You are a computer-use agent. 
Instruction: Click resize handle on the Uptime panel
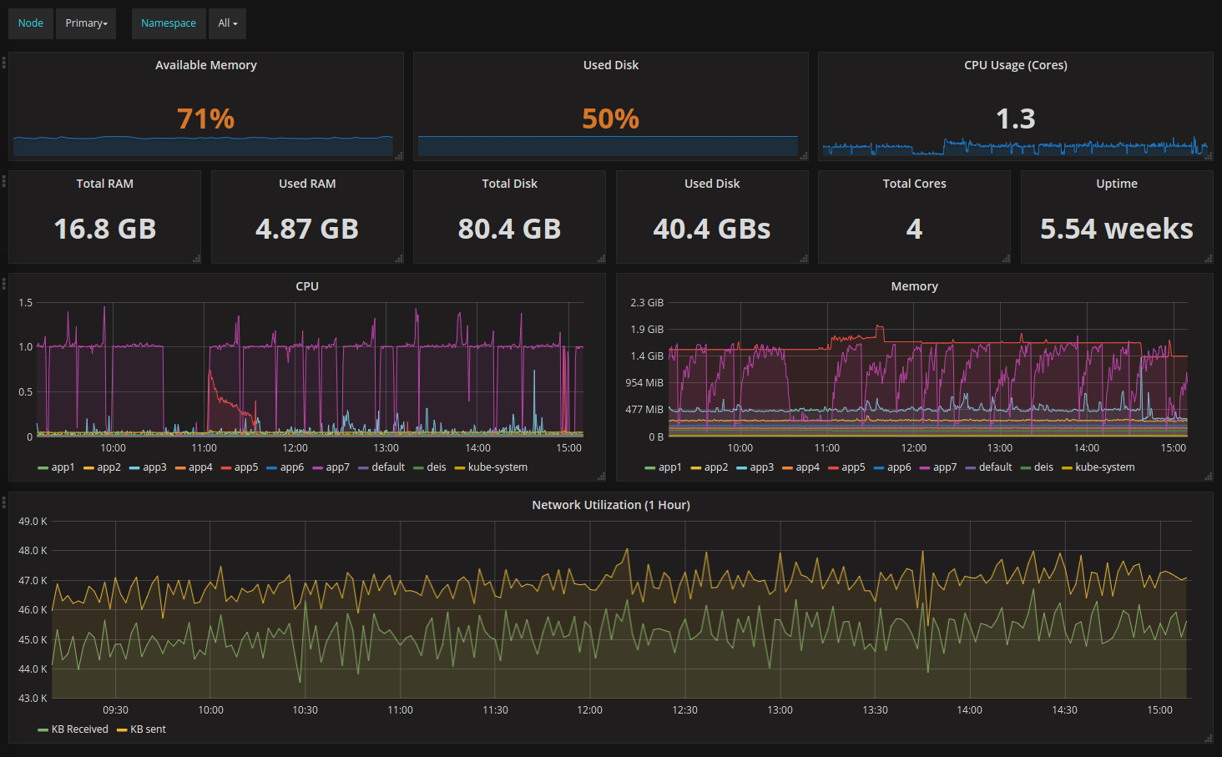coord(1209,259)
